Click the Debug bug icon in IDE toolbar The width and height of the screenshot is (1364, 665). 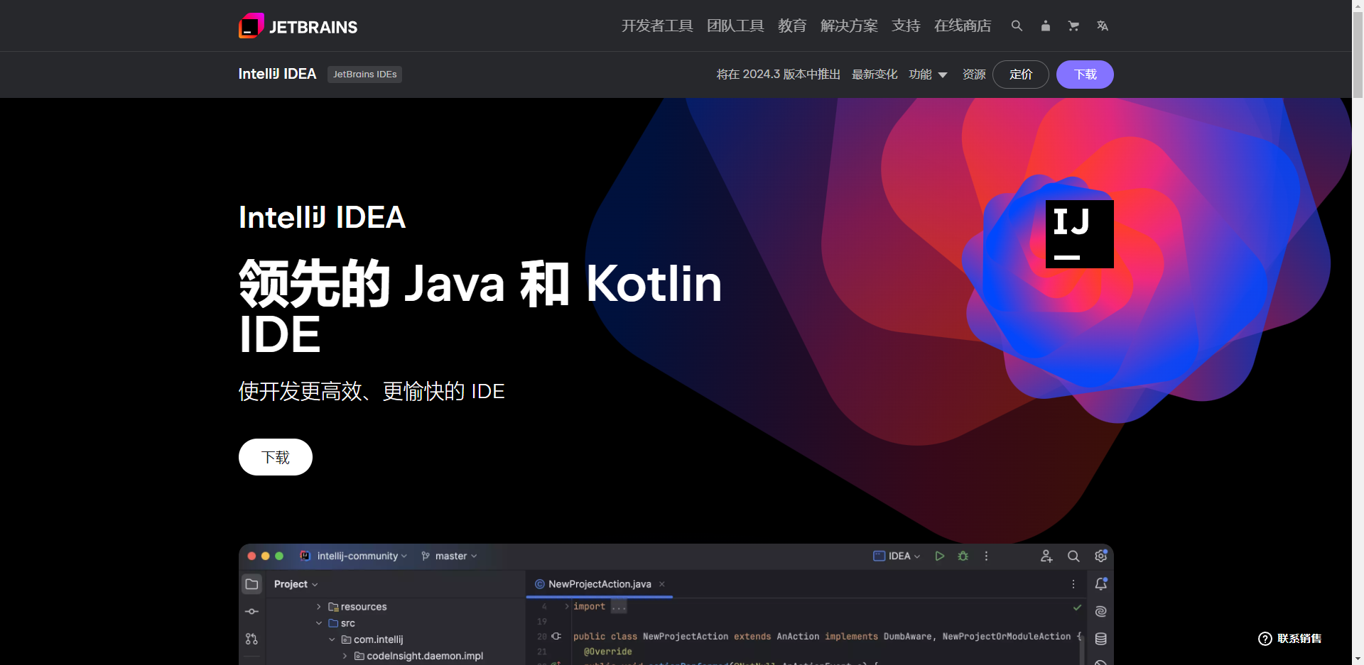(963, 556)
